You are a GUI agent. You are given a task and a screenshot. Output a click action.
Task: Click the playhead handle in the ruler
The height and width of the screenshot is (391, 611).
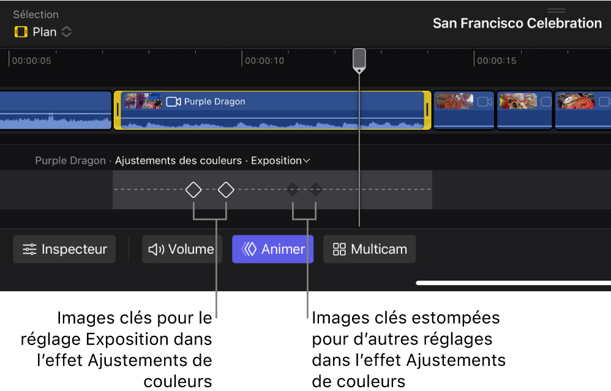coord(359,60)
